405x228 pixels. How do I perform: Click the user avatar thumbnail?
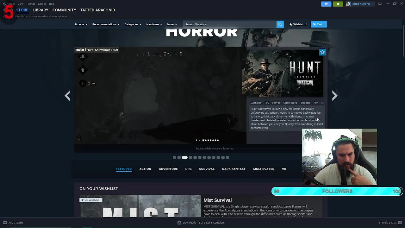pyautogui.click(x=348, y=4)
